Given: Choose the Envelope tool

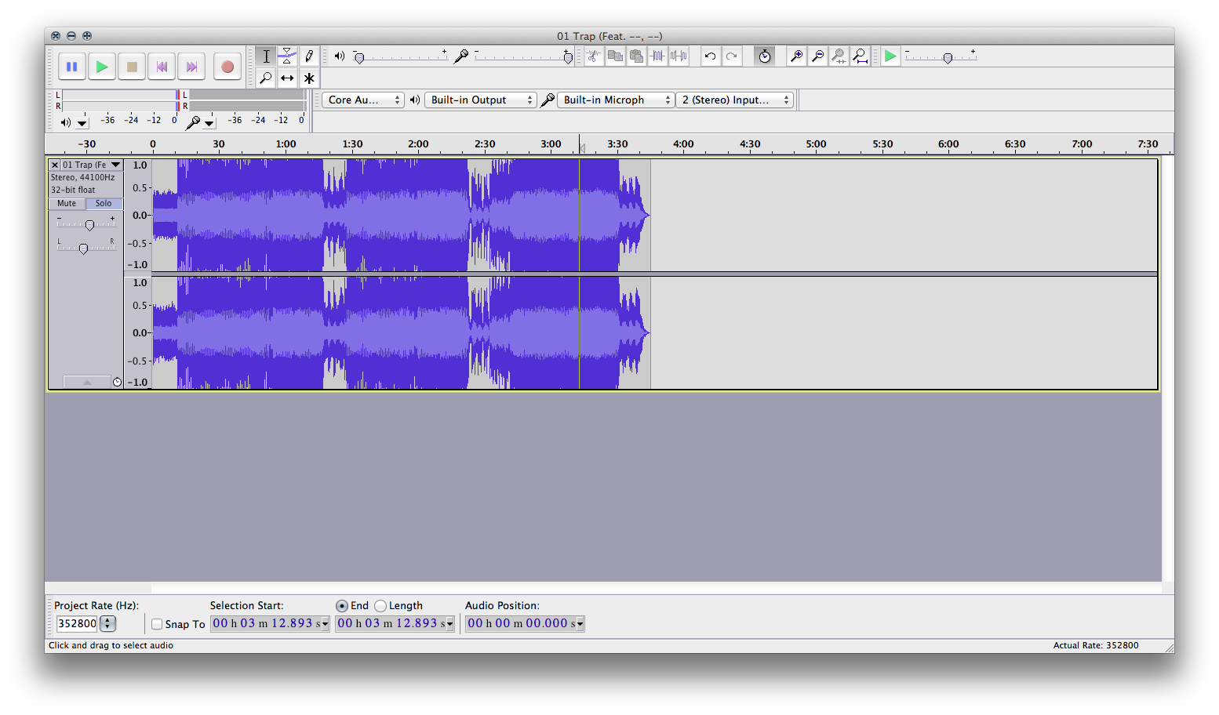Looking at the screenshot, I should (287, 56).
